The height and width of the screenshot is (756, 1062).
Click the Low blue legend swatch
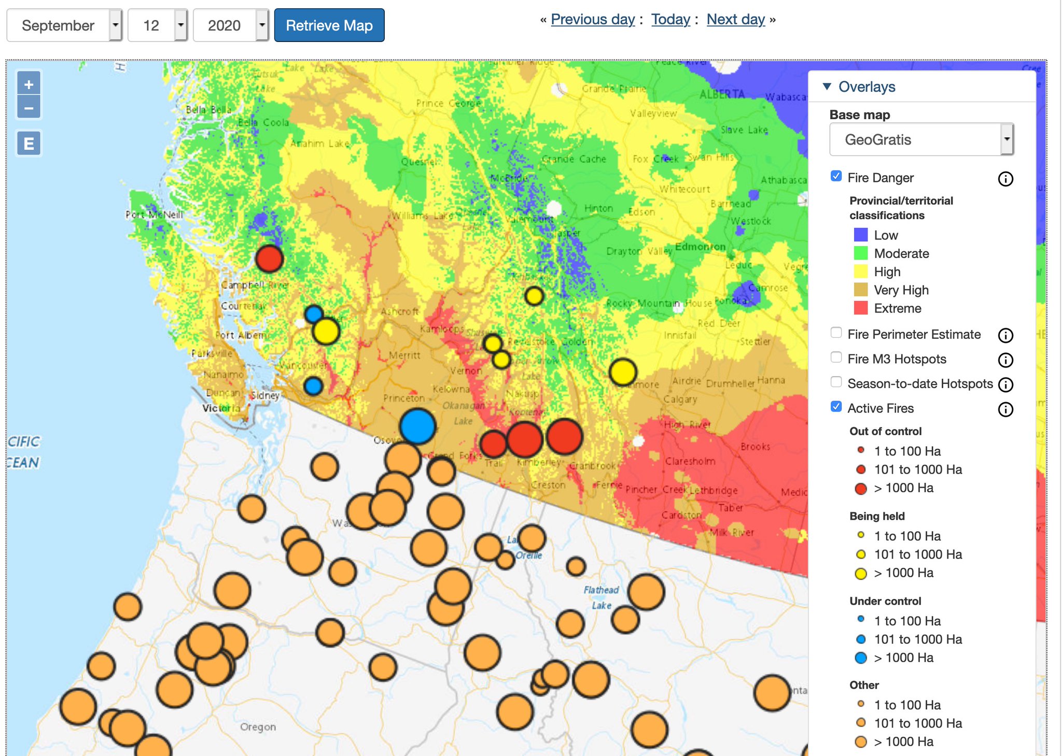[861, 235]
